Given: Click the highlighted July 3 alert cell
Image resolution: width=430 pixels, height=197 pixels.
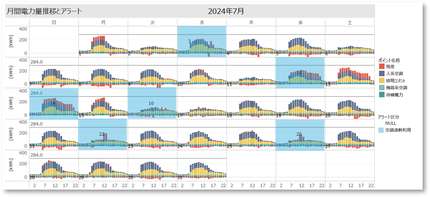Looking at the screenshot, I should 202,41.
